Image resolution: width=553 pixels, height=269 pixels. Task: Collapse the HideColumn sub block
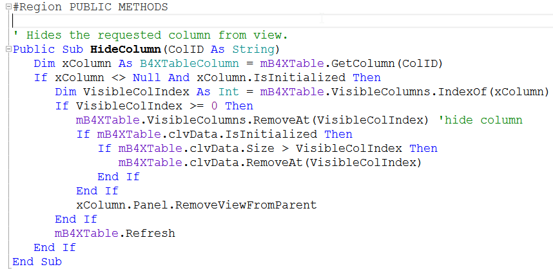[x=7, y=50]
